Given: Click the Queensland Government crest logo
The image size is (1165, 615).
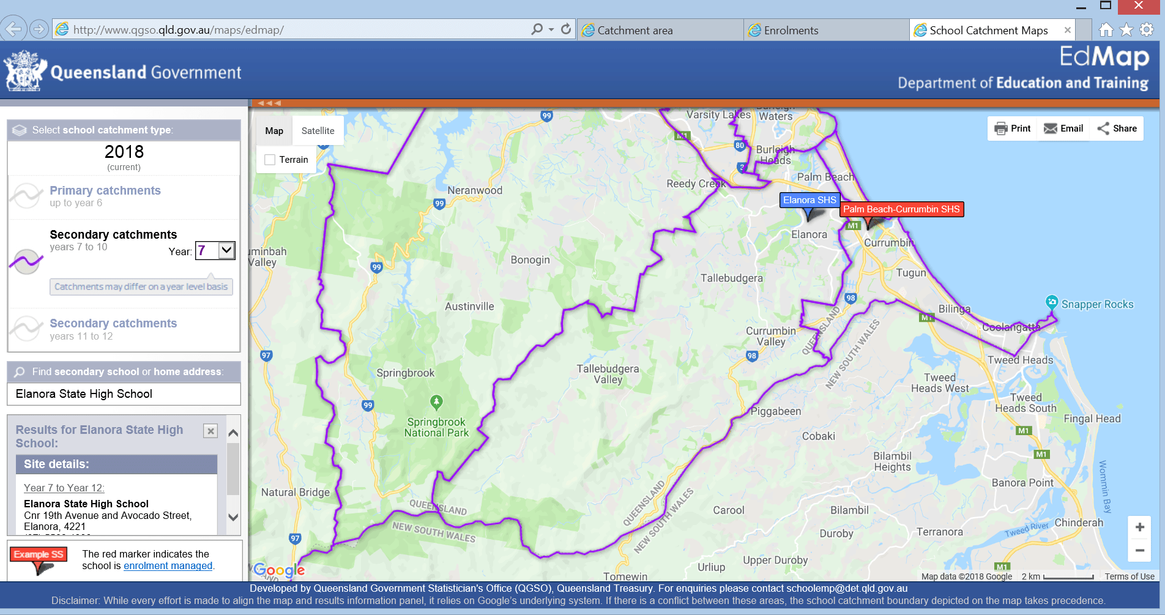Looking at the screenshot, I should pyautogui.click(x=25, y=71).
